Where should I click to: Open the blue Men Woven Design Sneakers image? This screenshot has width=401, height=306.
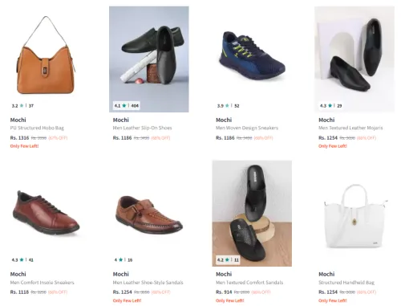point(252,59)
